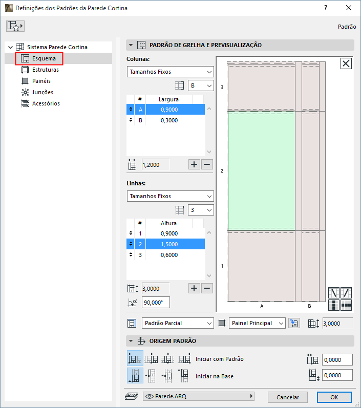The height and width of the screenshot is (408, 361).
Task: Select the forward slash diagonal grid icon in preview
Action: pos(346,293)
